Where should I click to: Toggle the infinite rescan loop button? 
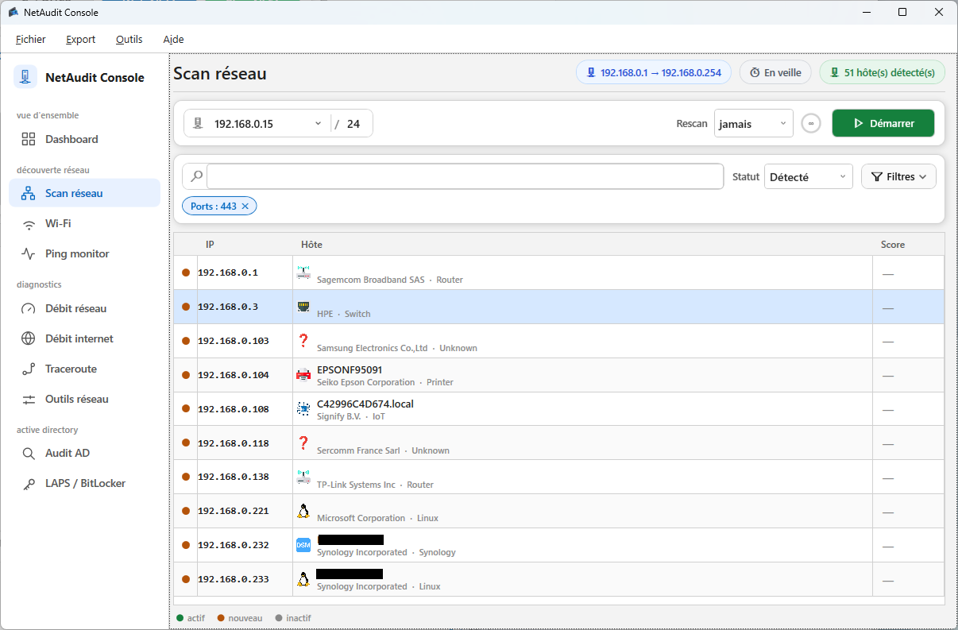click(x=811, y=124)
